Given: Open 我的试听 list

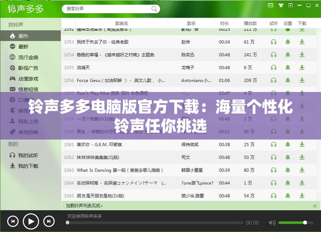Looking at the screenshot, I should pos(31,155).
